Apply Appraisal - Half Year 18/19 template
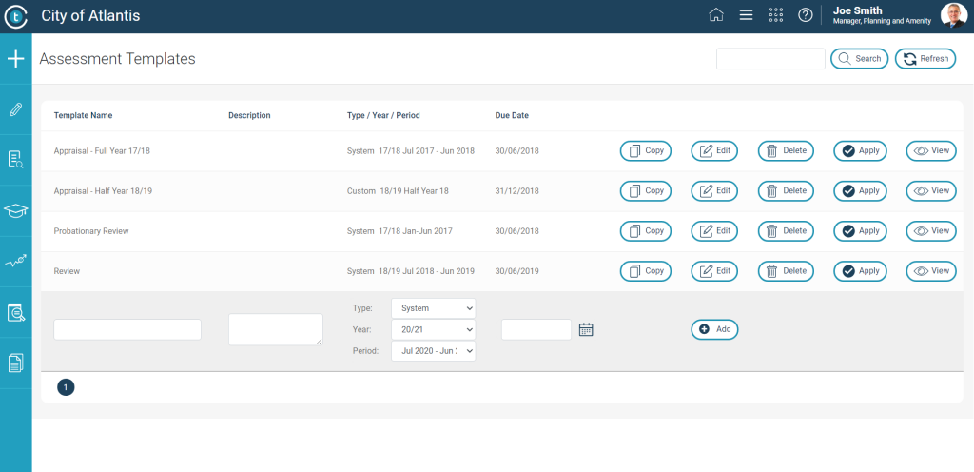The image size is (974, 472). (860, 190)
